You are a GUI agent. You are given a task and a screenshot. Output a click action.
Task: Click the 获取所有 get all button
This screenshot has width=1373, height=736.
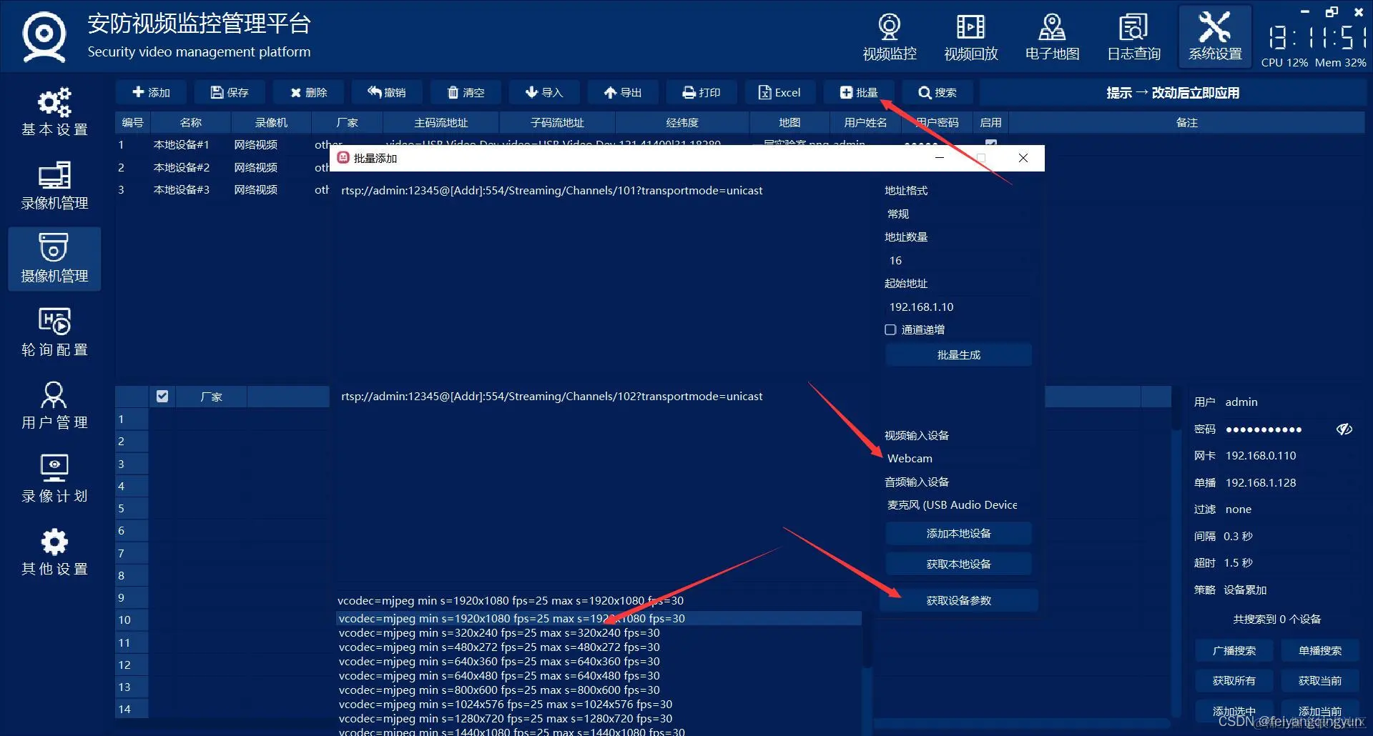1234,680
